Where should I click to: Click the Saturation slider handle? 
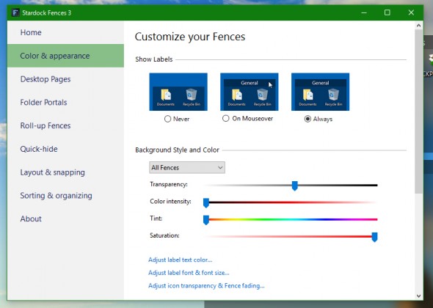click(374, 237)
